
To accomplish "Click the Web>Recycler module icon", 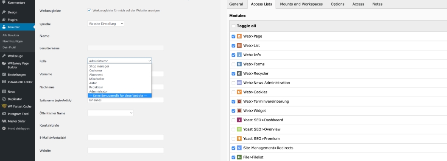I will point(240,74).
